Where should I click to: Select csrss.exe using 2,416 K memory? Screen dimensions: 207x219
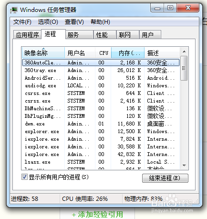pos(101,101)
